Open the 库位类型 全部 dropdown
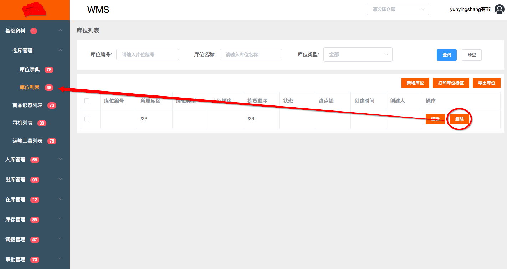Screen dimensions: 507x269 (x=358, y=55)
